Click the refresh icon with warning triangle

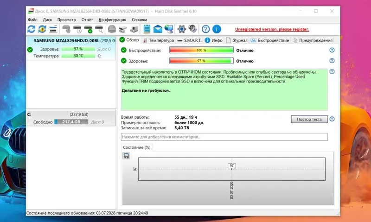pos(42,29)
